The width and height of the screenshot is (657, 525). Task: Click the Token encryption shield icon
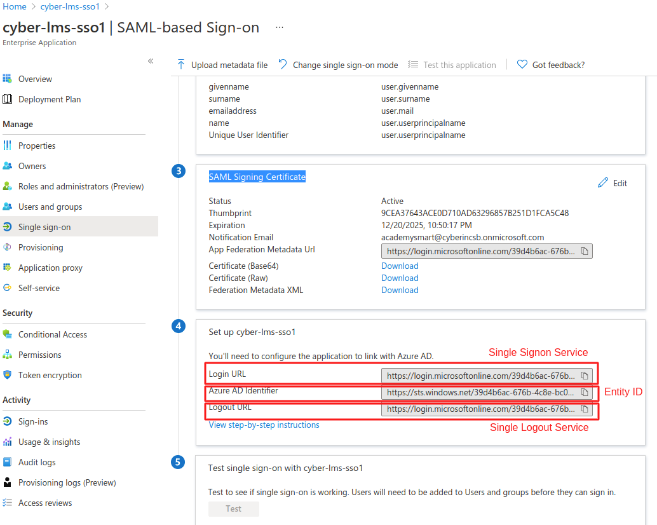(x=7, y=374)
